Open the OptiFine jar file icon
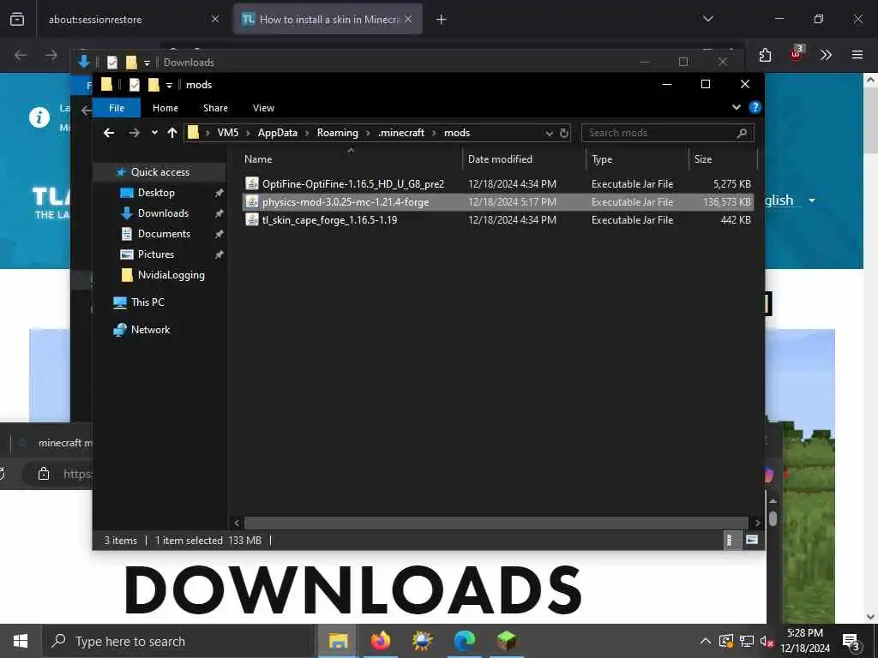Image resolution: width=878 pixels, height=658 pixels. coord(252,183)
